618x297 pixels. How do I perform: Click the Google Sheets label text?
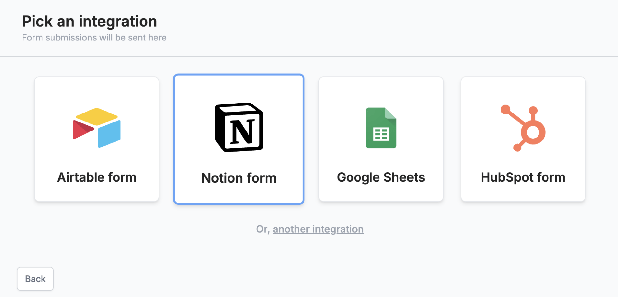pos(380,177)
